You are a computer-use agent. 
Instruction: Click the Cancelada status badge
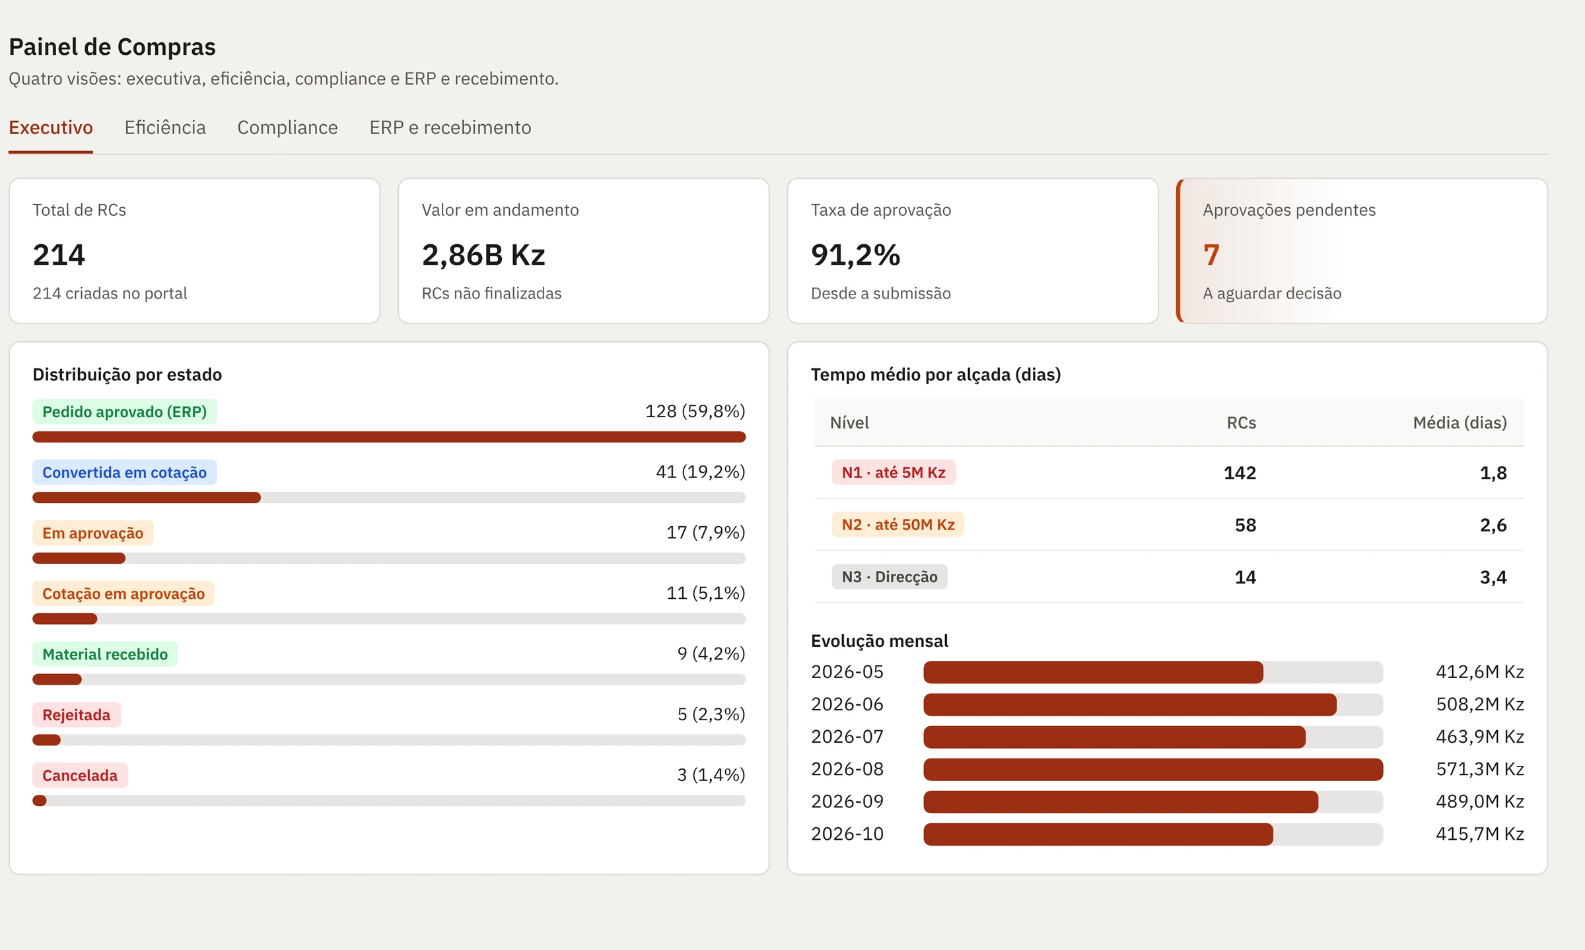click(x=80, y=776)
